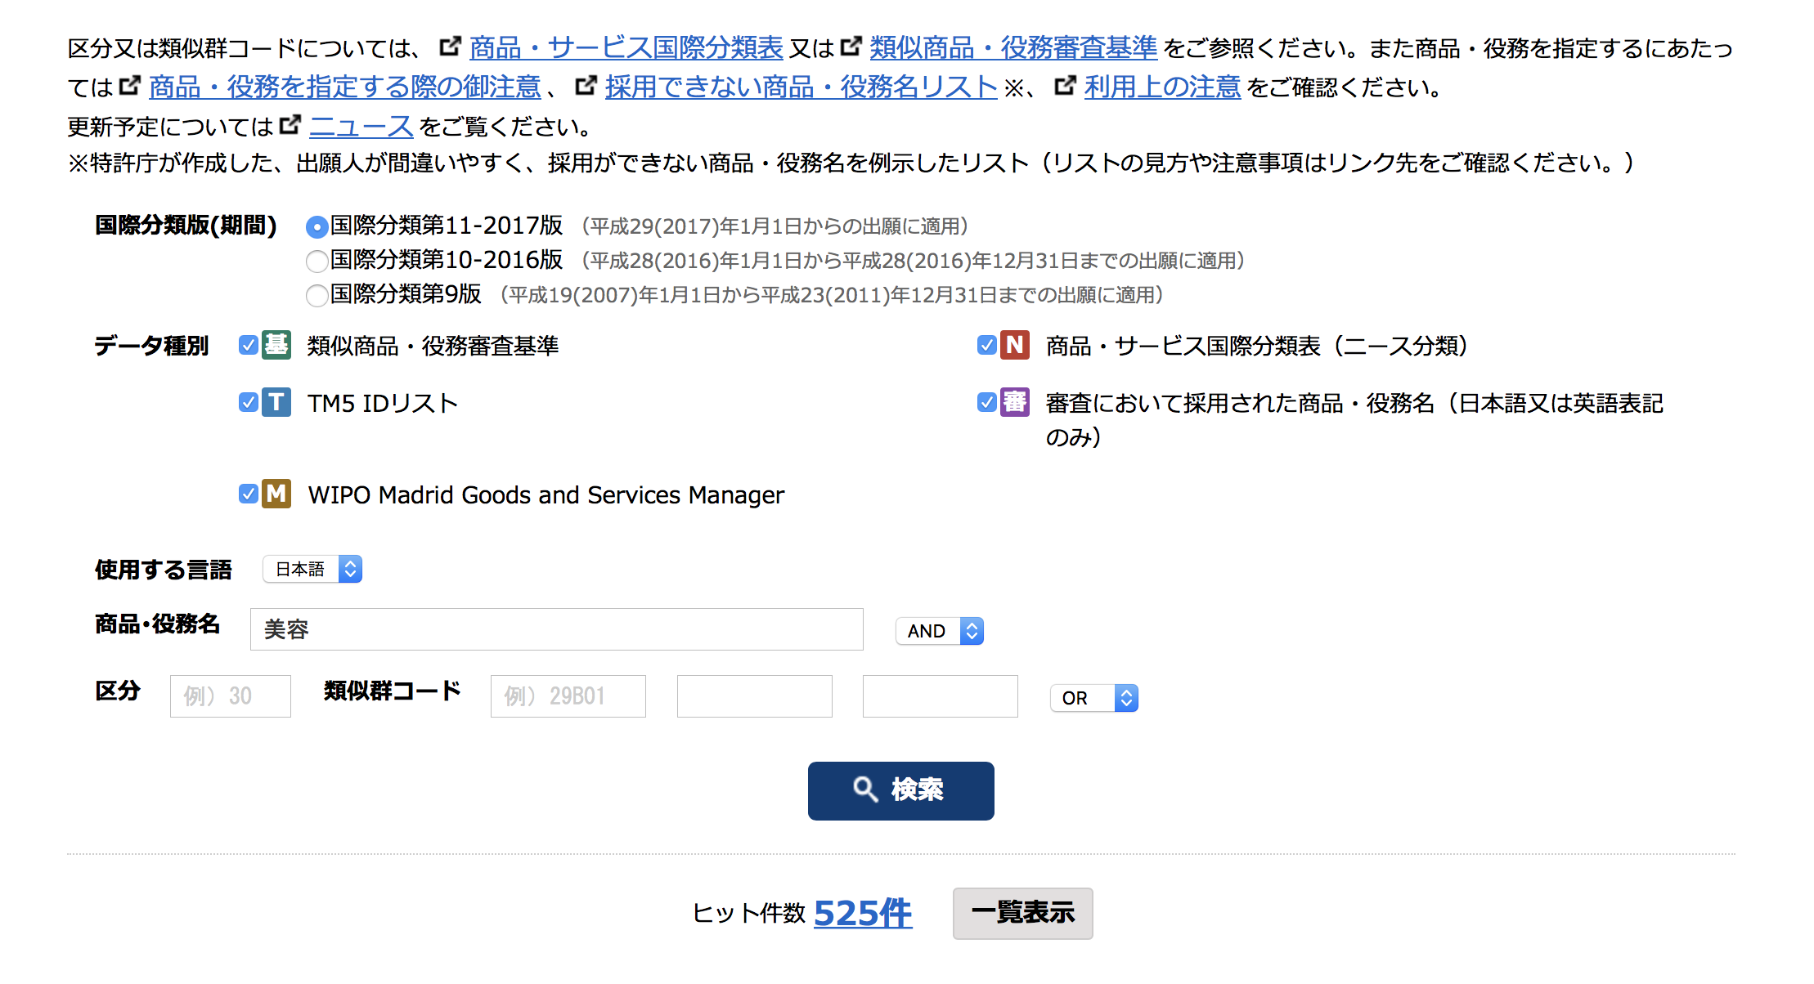
Task: Click external link icon before ニュース
Action: (x=290, y=125)
